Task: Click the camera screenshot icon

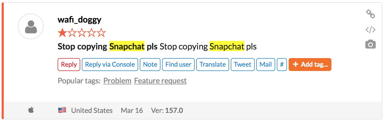Action: click(x=370, y=44)
